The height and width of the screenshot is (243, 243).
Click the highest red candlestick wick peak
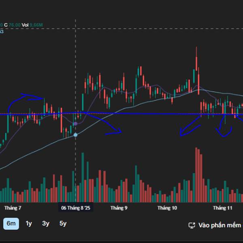196,49
